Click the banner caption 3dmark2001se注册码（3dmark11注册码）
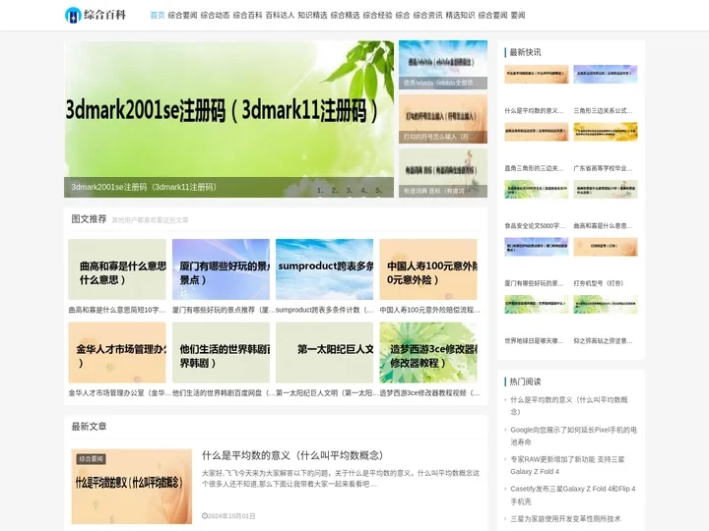 144,187
